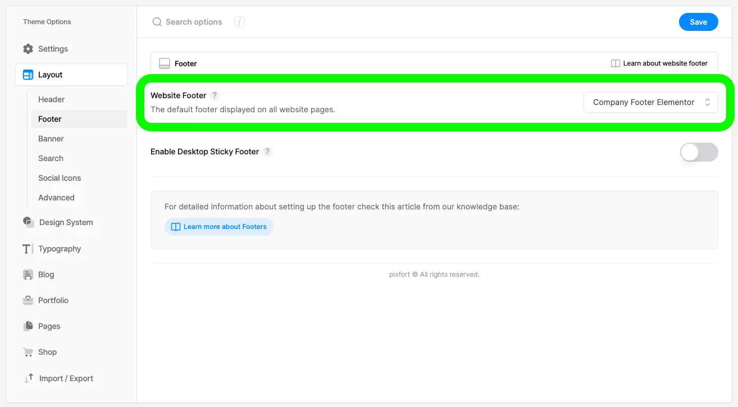The height and width of the screenshot is (407, 738).
Task: Click the Portfolio briefcase icon
Action: [28, 300]
